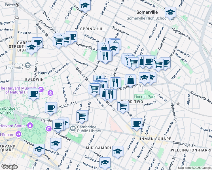Click the coffee marker left of Cambridge Public Library
Viewport: 212px width, 170px height.
(x=58, y=125)
